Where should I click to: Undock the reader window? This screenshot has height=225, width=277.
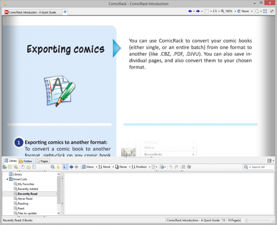(x=272, y=11)
